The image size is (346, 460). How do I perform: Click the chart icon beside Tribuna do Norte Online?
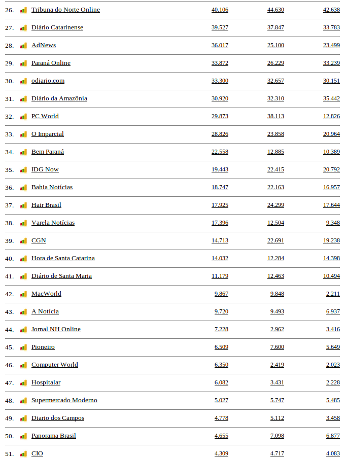tap(23, 10)
